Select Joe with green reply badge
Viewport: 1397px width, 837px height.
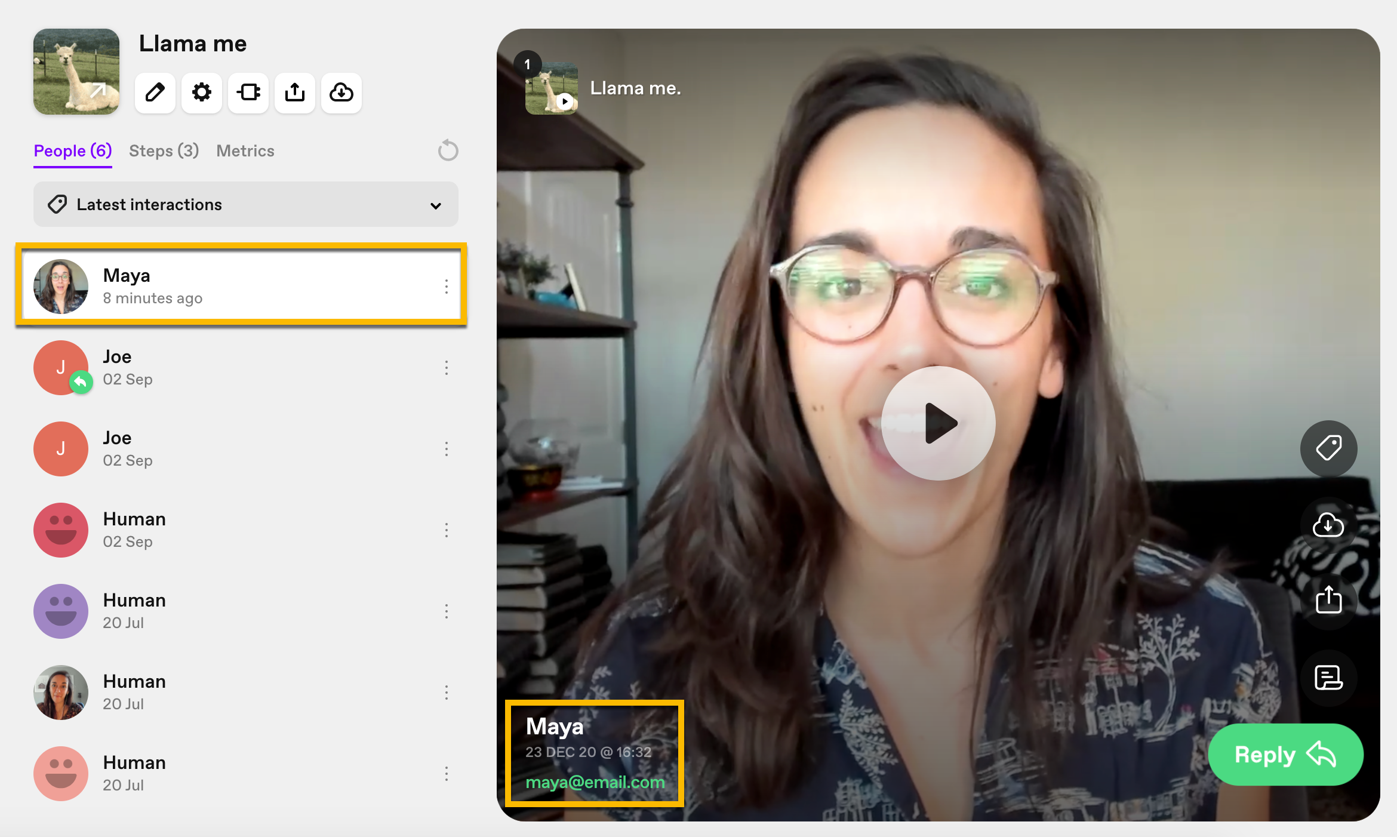[241, 368]
